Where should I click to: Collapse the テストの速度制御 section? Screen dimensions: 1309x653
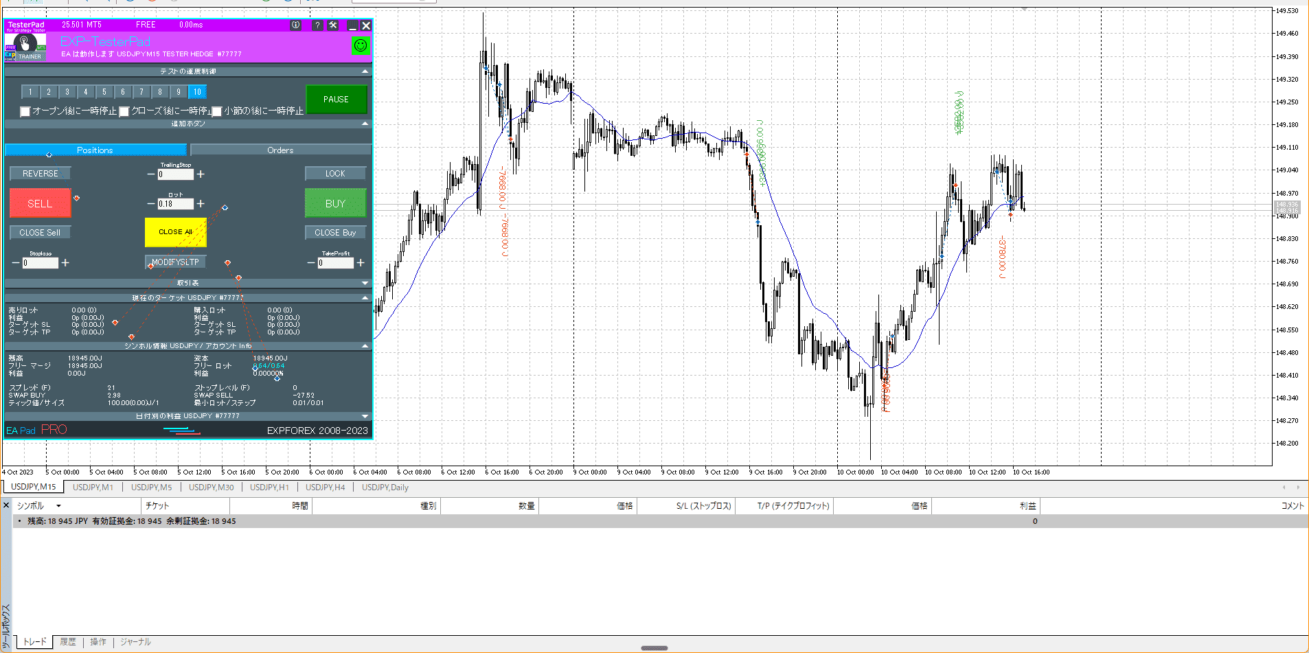[x=365, y=71]
